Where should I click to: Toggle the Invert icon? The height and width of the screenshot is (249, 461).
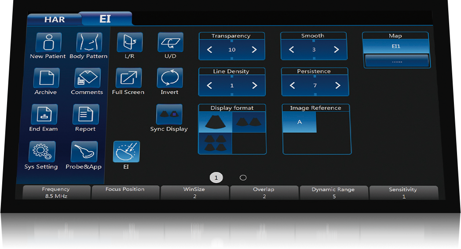[x=169, y=78]
